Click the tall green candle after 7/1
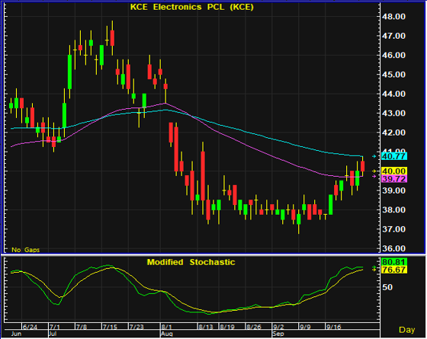This screenshot has height=339, width=427. tap(69, 72)
